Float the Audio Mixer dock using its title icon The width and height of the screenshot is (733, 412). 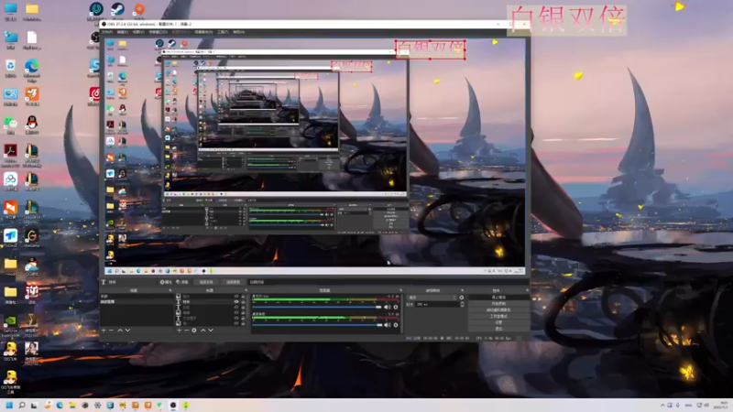point(400,290)
